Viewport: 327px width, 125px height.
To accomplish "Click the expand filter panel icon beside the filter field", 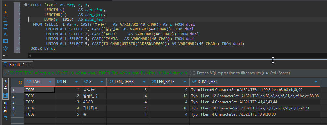I will click(x=192, y=73).
